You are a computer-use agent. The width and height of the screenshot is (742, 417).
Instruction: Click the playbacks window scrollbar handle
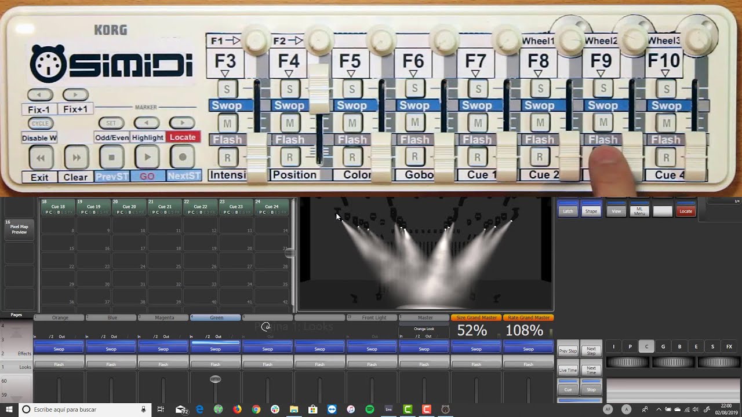[290, 253]
